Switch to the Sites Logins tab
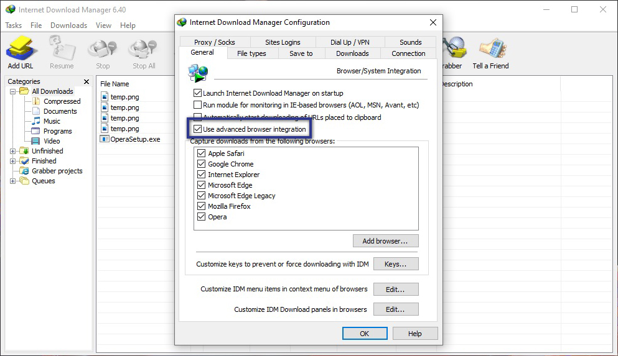Viewport: 618px width, 356px height. [283, 42]
